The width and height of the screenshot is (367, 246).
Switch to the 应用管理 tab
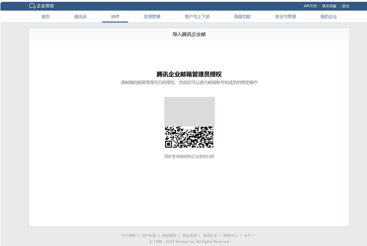(152, 17)
